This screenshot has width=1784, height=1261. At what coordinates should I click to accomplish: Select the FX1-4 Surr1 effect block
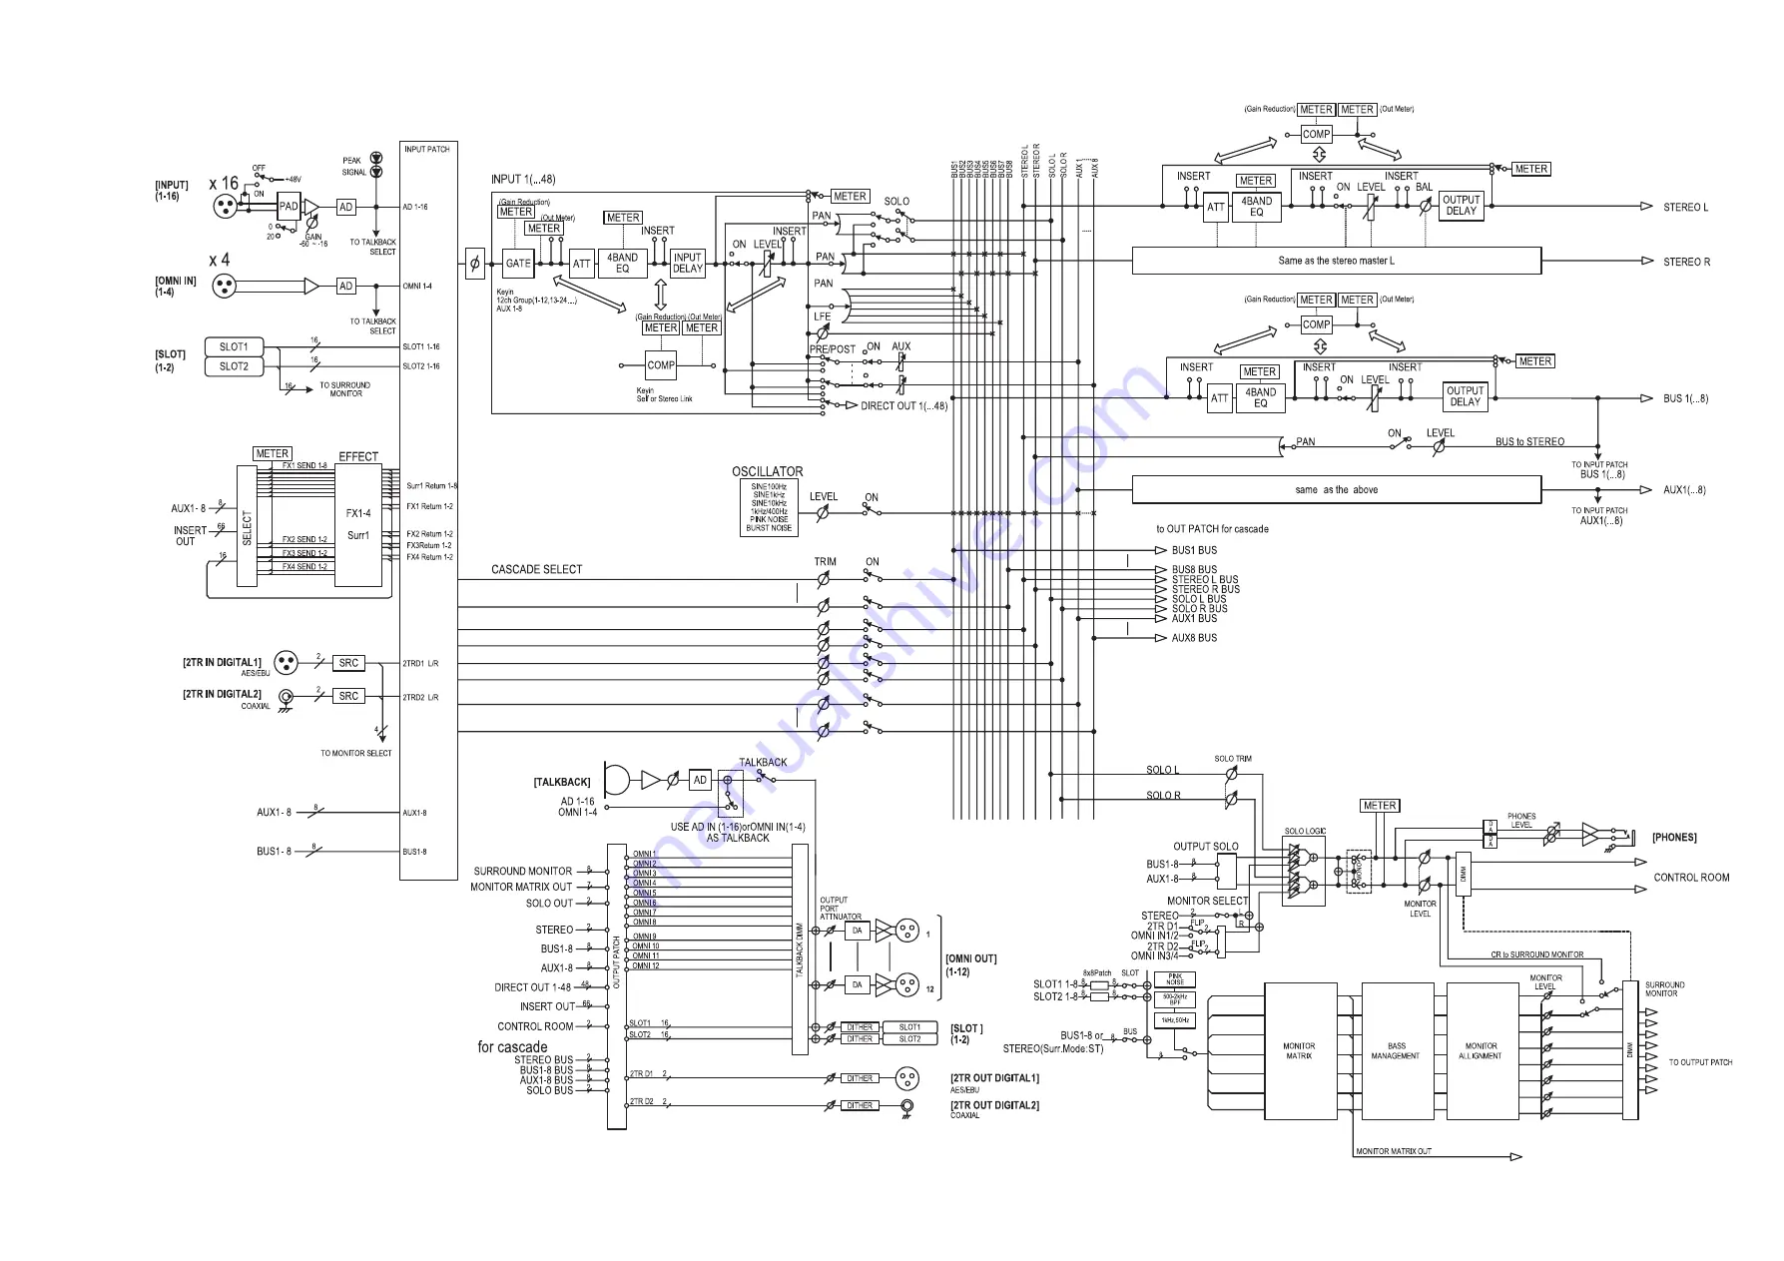tap(358, 526)
